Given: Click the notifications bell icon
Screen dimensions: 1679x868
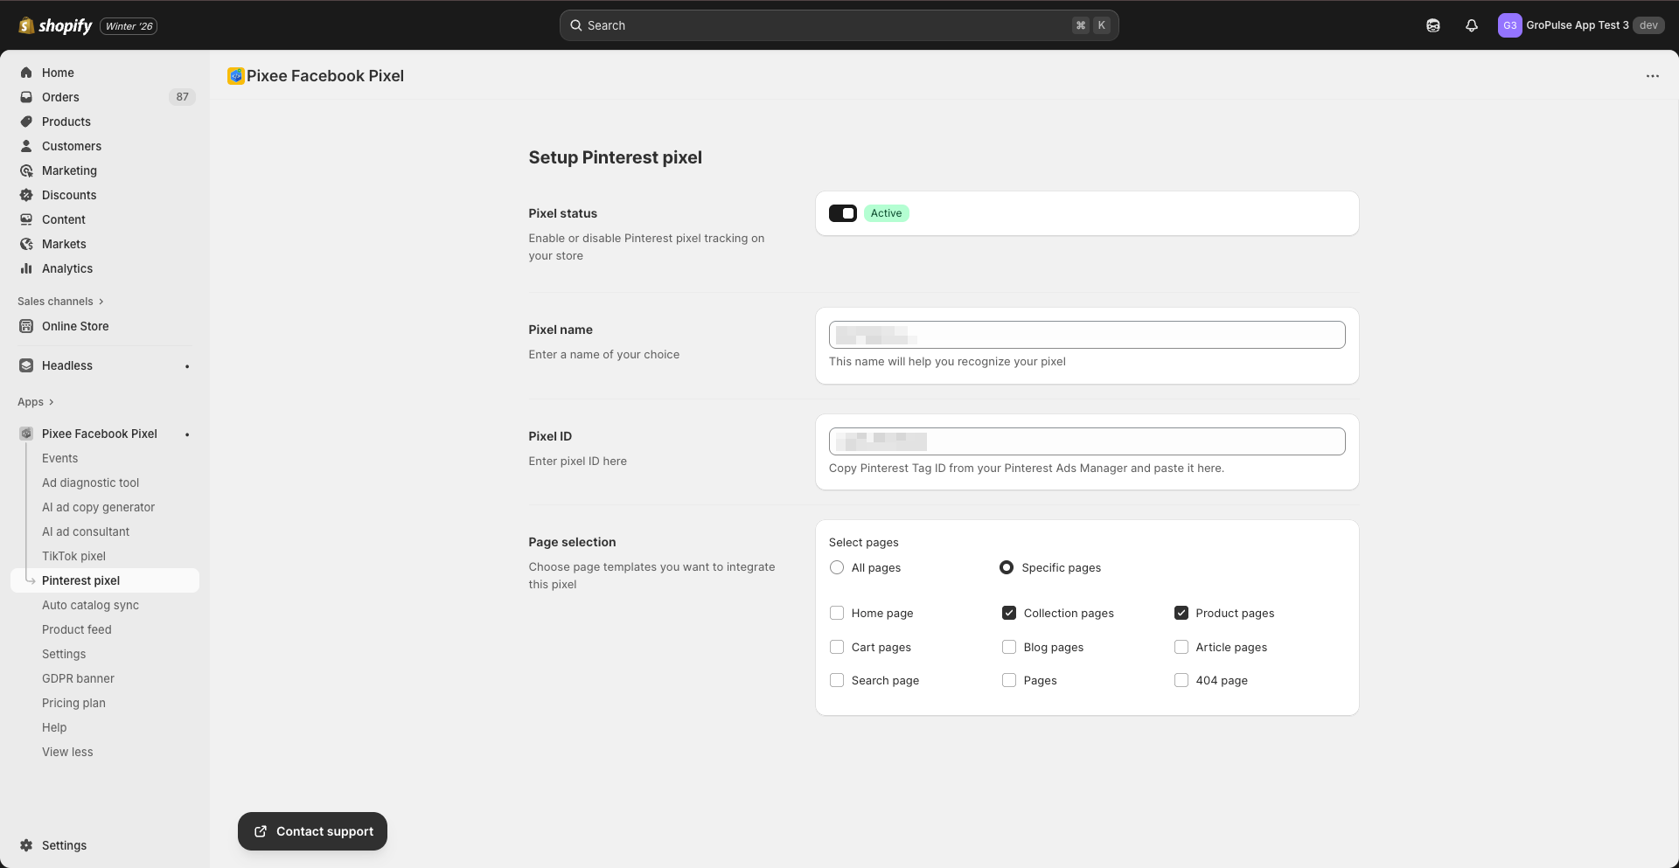Looking at the screenshot, I should click(1472, 25).
